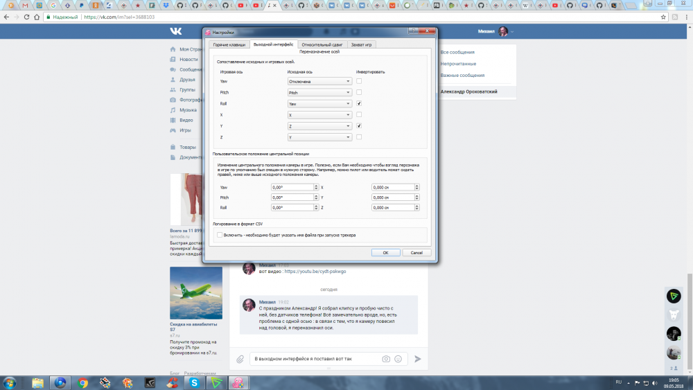Click the browser address bar URL
Viewport: 693px width, 390px height.
pyautogui.click(x=119, y=17)
